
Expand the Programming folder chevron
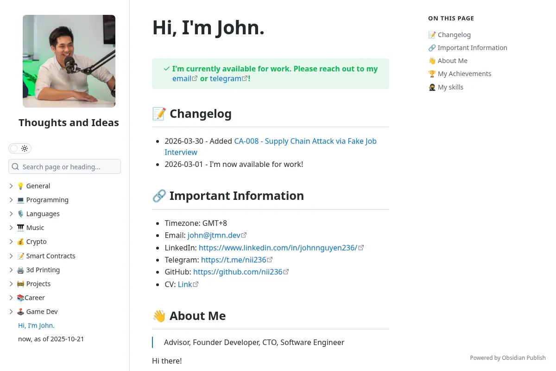(x=11, y=200)
